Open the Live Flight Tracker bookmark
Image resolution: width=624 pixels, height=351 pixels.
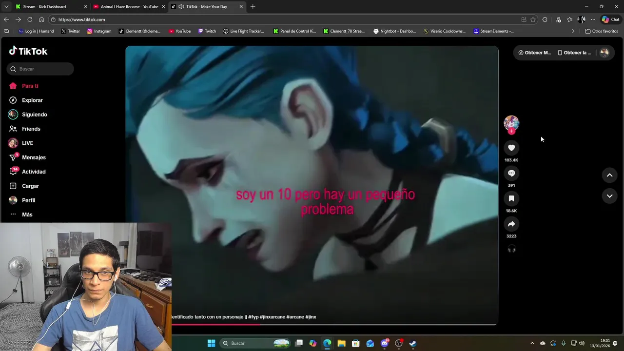[x=243, y=31]
